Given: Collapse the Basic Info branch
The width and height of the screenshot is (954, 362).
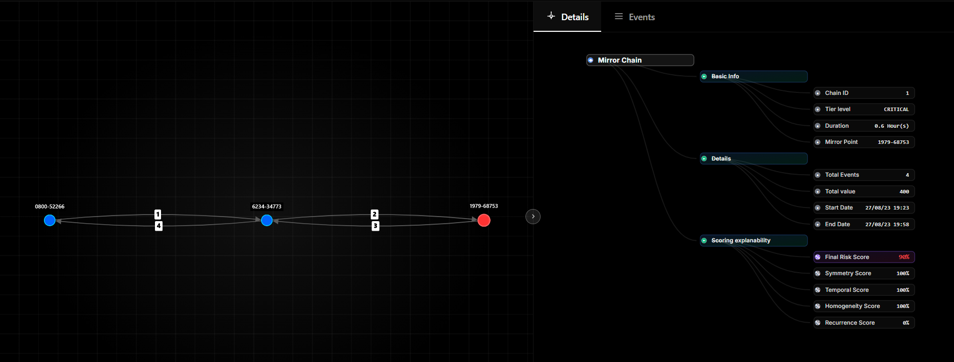Looking at the screenshot, I should point(754,76).
